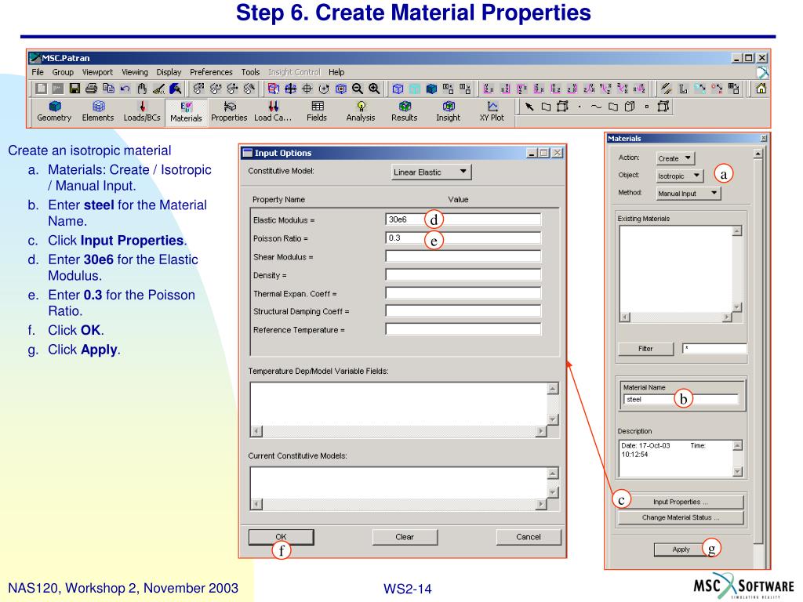Click the Structural Damping Coeff field

pyautogui.click(x=463, y=311)
